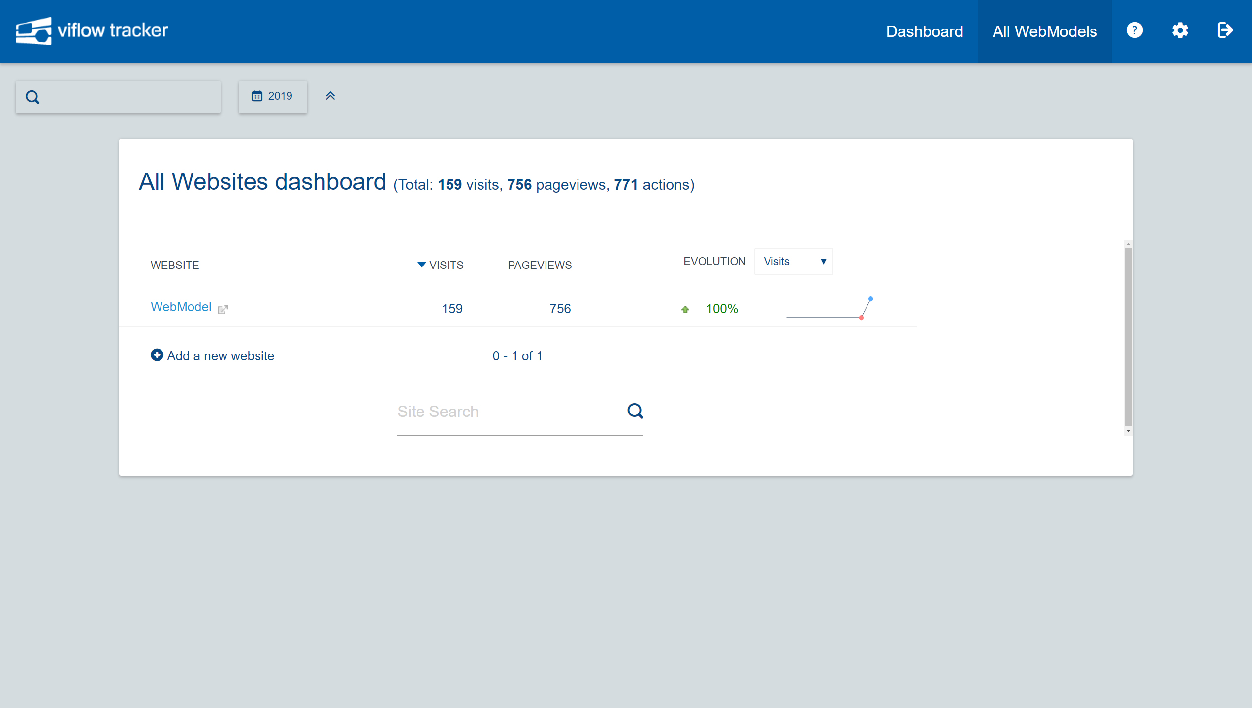Viewport: 1252px width, 708px height.
Task: Open the 2019 date period selector
Action: (x=273, y=96)
